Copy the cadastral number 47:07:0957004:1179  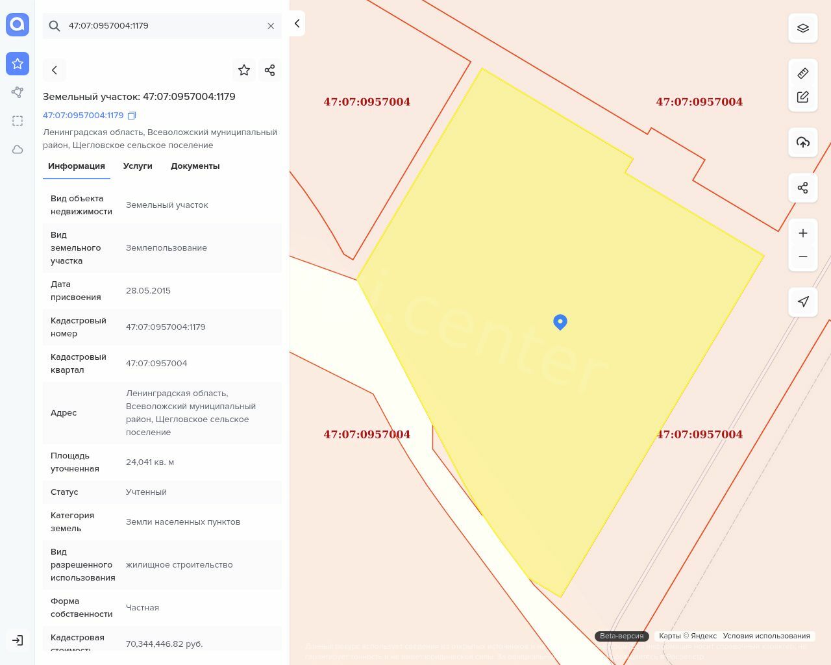132,116
